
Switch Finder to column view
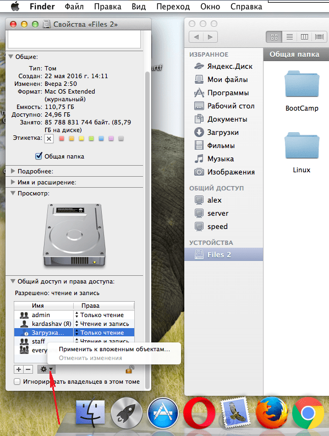tap(305, 37)
